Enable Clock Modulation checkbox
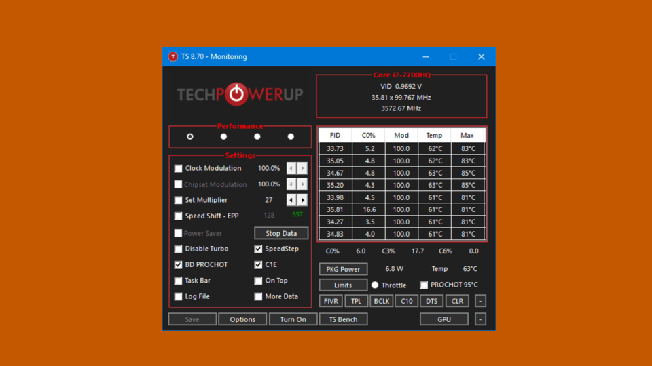The image size is (652, 366). tap(179, 169)
